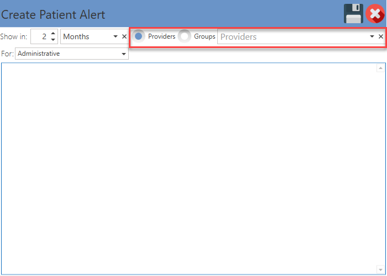Open the Months unit dropdown arrow
The width and height of the screenshot is (387, 276).
point(115,36)
